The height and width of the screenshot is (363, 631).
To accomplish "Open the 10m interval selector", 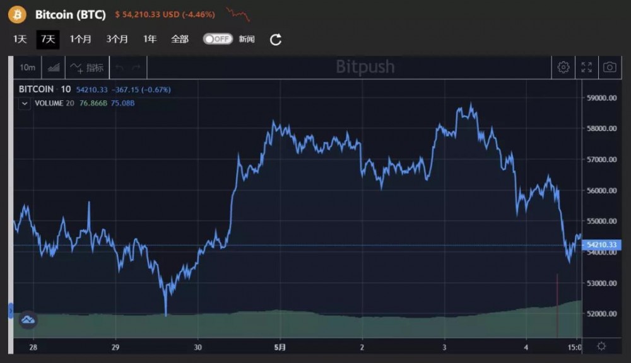I will tap(27, 66).
